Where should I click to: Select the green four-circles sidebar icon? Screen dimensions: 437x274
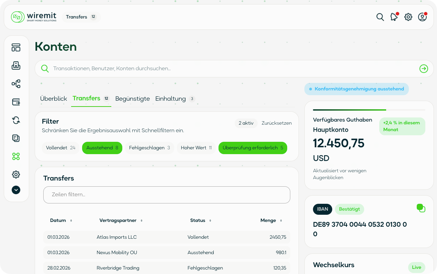click(x=16, y=156)
